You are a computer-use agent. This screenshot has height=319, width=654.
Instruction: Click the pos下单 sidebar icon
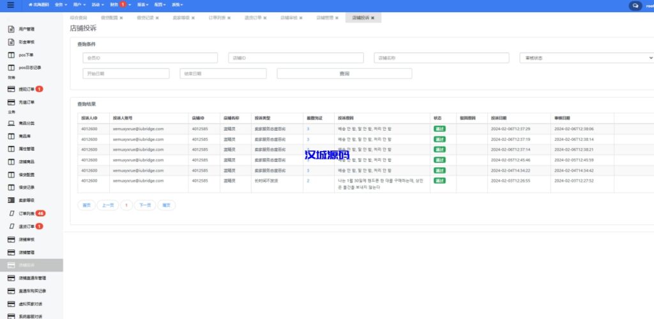(11, 55)
